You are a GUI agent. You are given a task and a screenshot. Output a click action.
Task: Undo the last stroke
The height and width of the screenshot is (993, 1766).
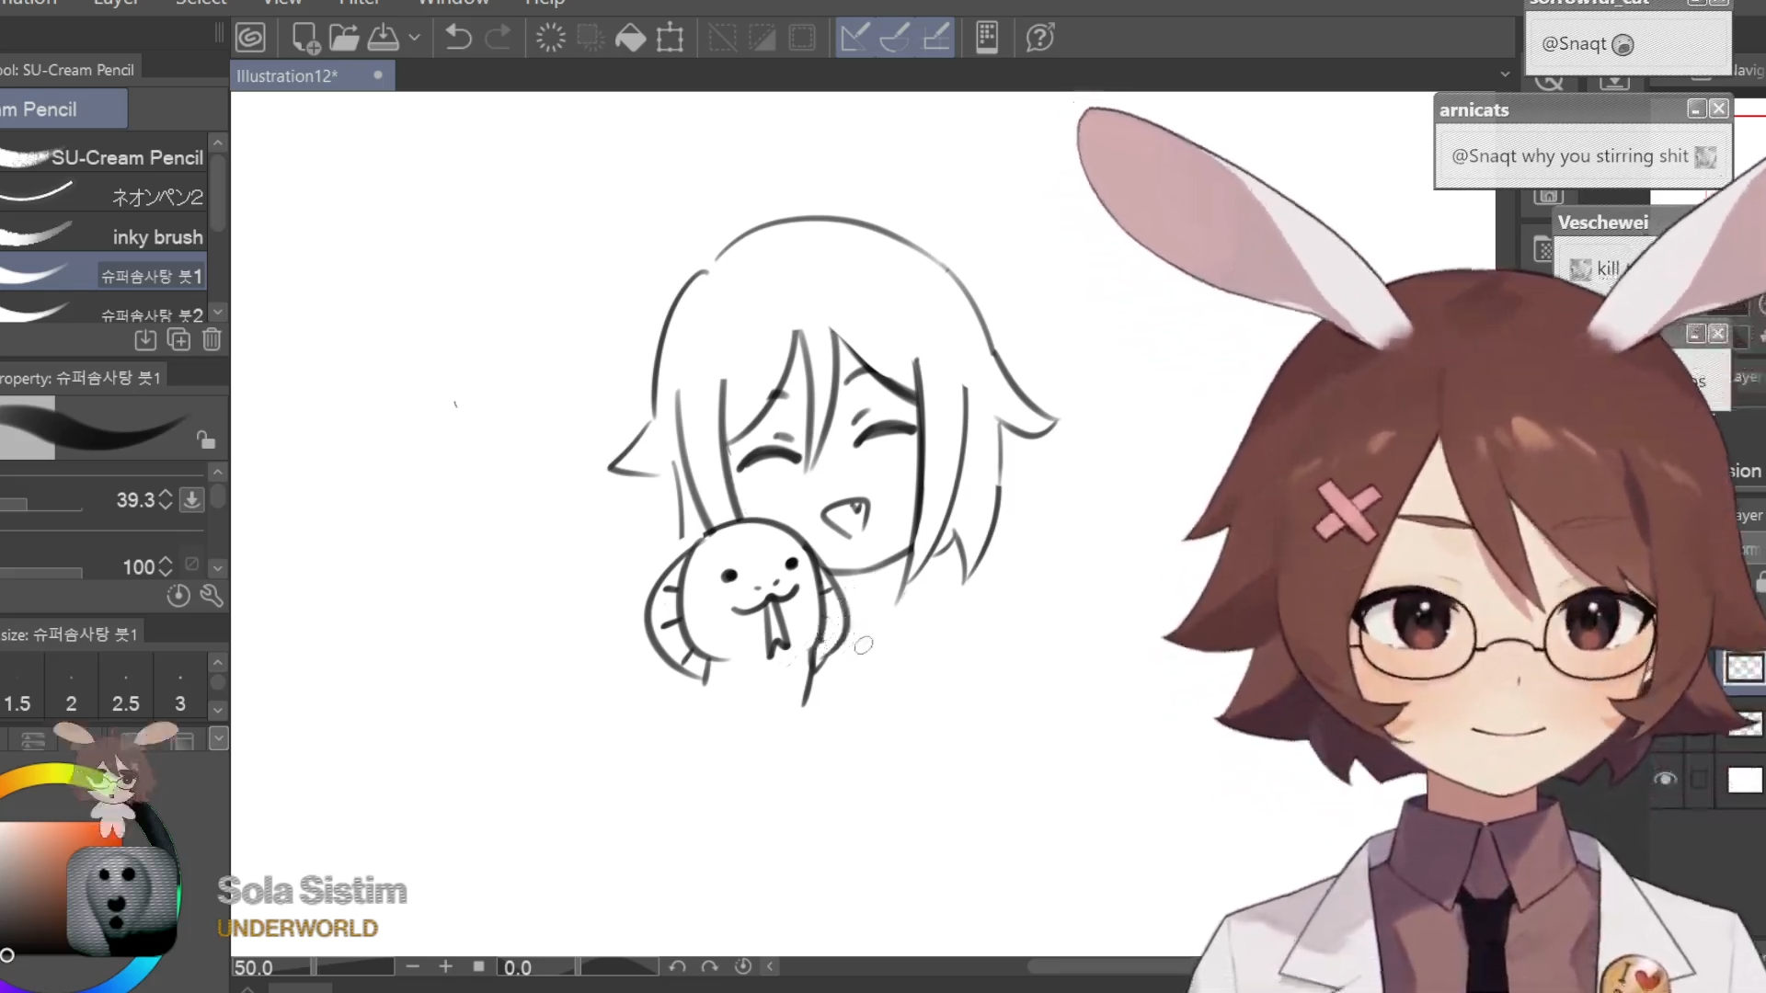tap(458, 38)
